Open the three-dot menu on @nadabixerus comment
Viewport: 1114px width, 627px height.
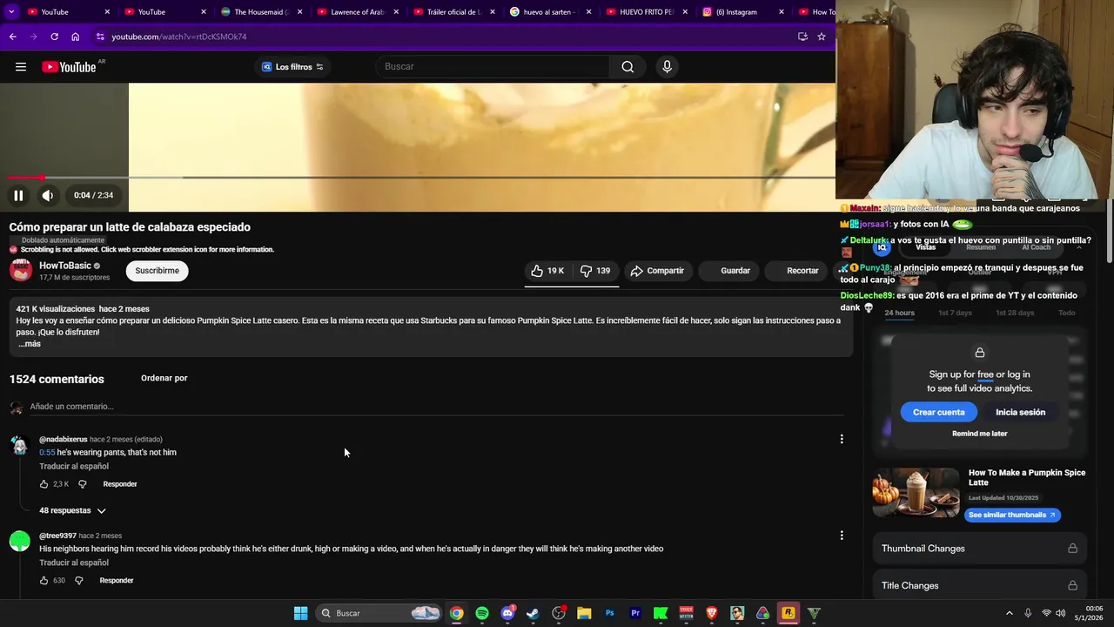point(842,440)
